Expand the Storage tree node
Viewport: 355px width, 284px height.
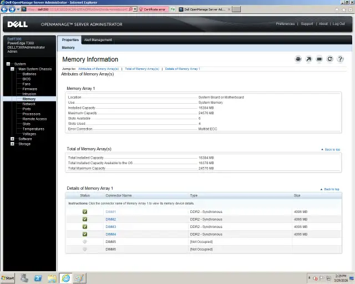pyautogui.click(x=13, y=144)
